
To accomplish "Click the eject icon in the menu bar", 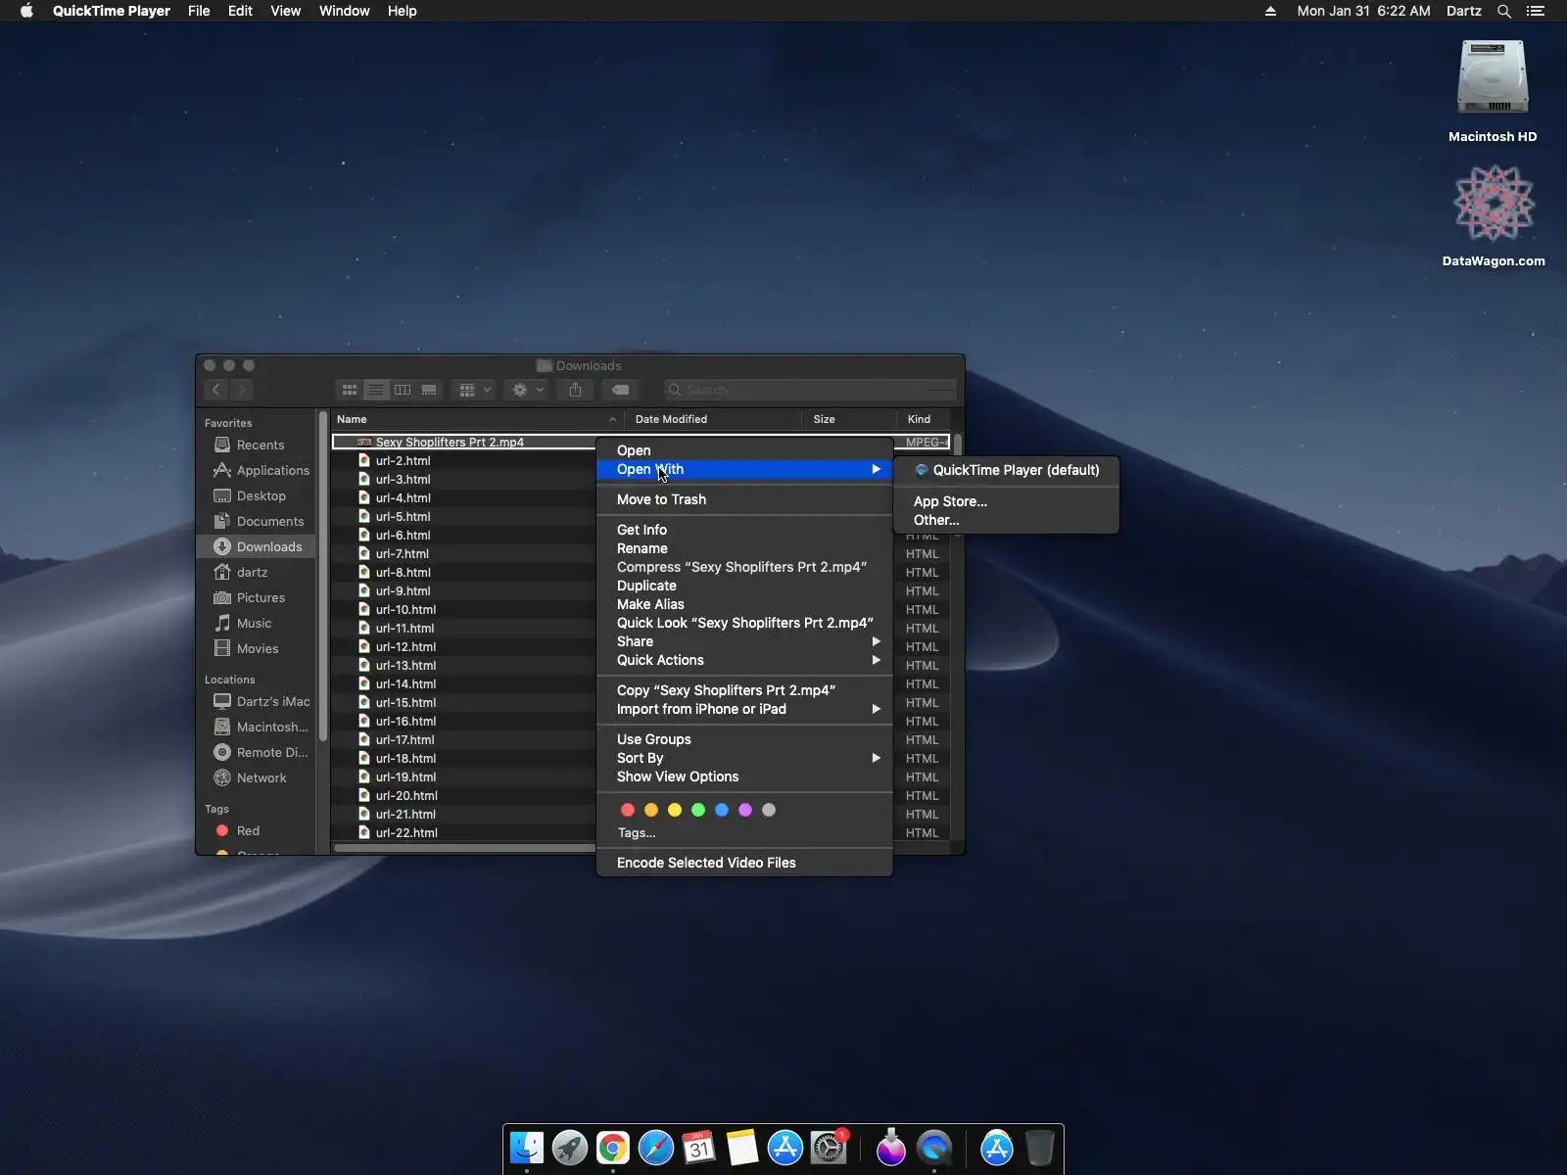I will pos(1270,11).
